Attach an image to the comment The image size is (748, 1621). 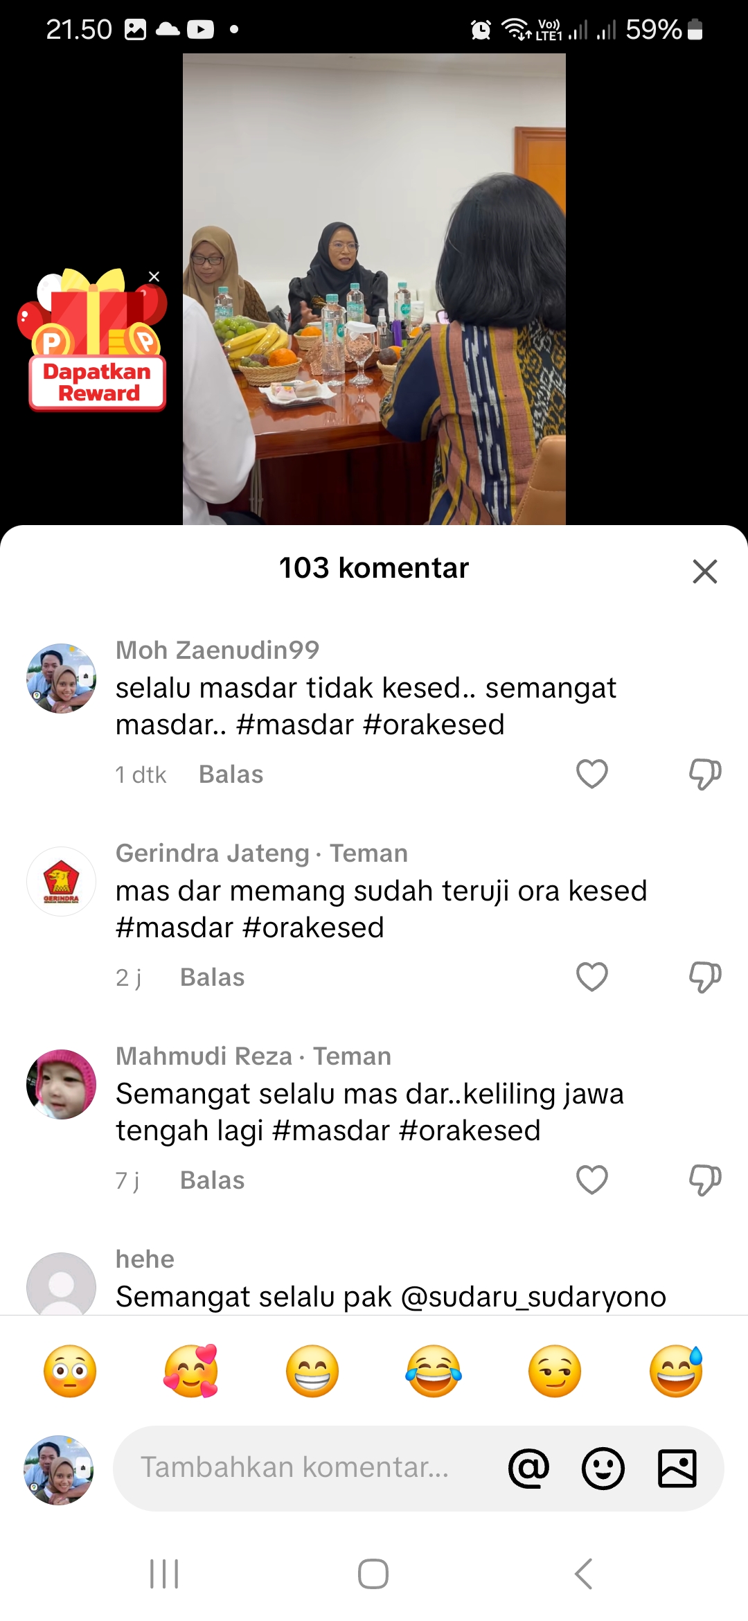pos(677,1468)
